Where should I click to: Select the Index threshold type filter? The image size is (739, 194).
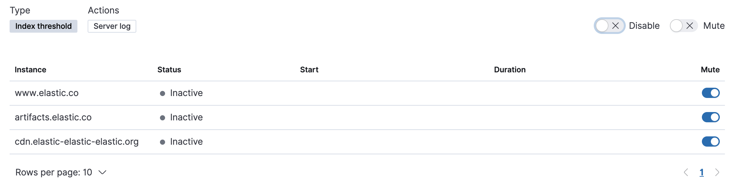point(43,26)
